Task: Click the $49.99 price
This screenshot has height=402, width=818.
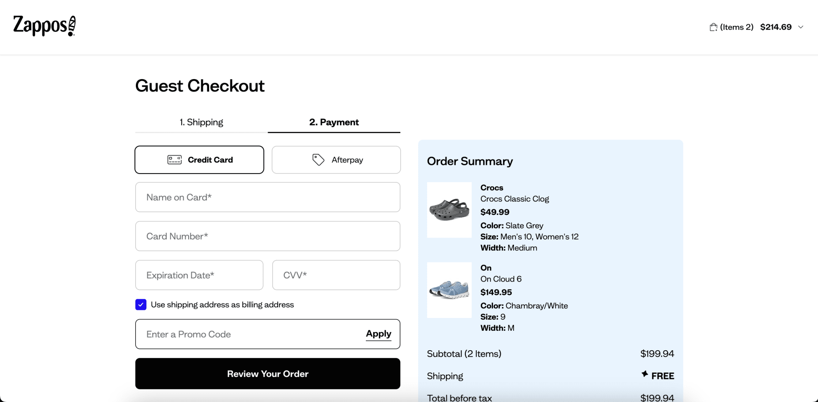Action: (495, 212)
